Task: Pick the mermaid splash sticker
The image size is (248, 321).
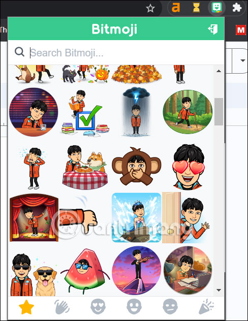Action: tap(136, 217)
